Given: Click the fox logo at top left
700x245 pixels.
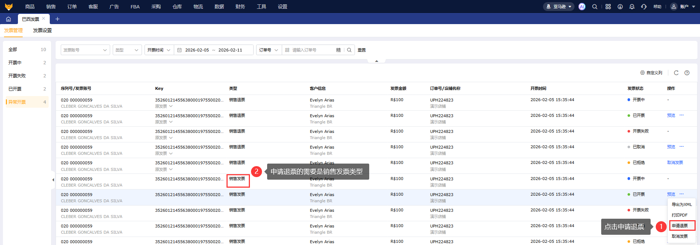Looking at the screenshot, I should tap(8, 7).
